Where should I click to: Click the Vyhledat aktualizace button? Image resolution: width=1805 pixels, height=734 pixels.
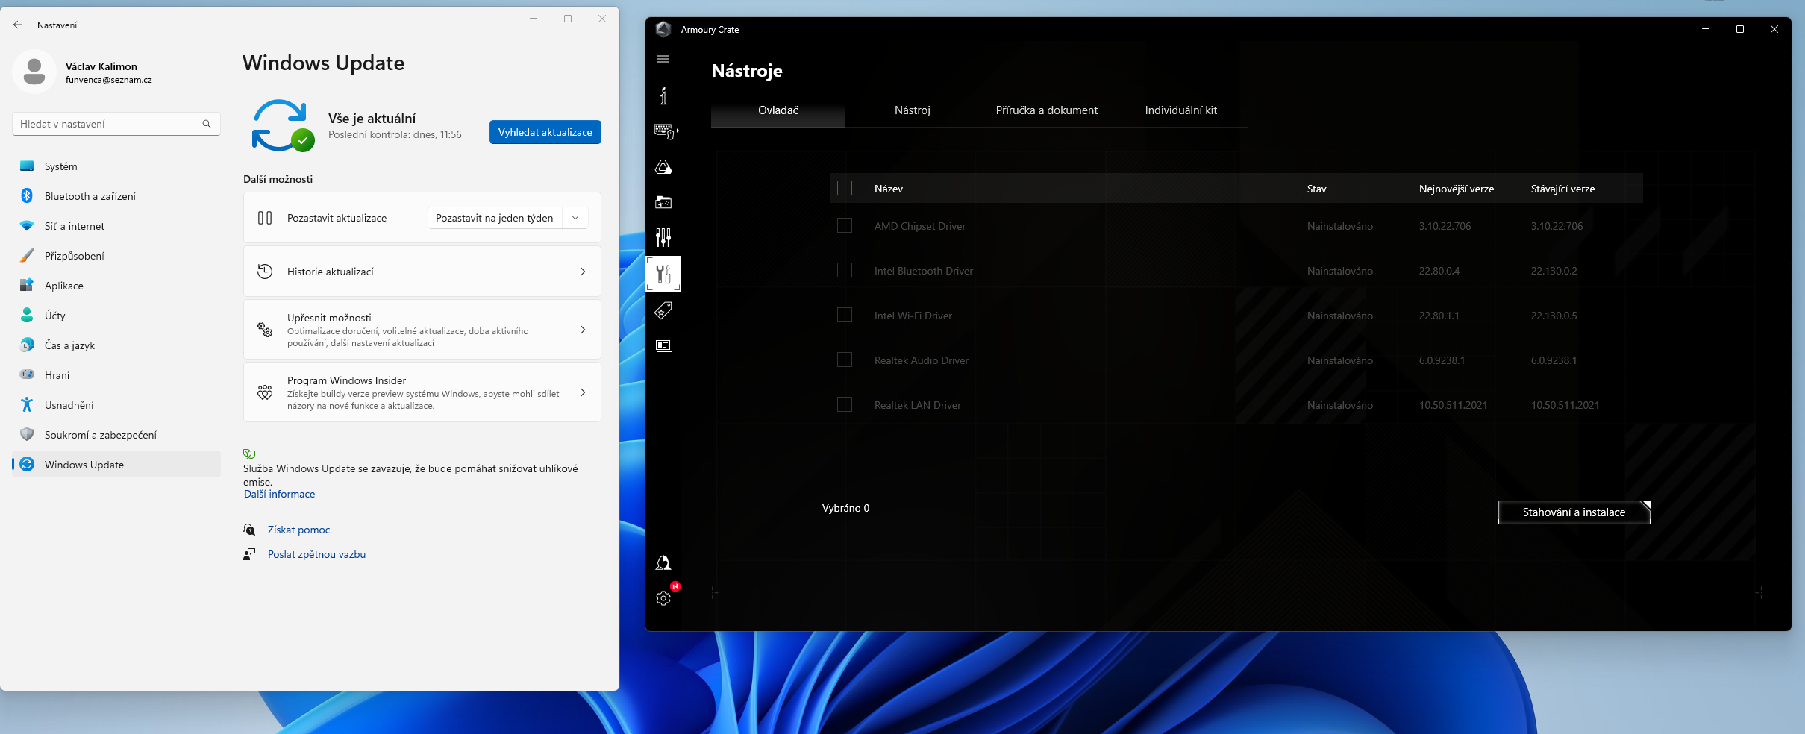[545, 132]
